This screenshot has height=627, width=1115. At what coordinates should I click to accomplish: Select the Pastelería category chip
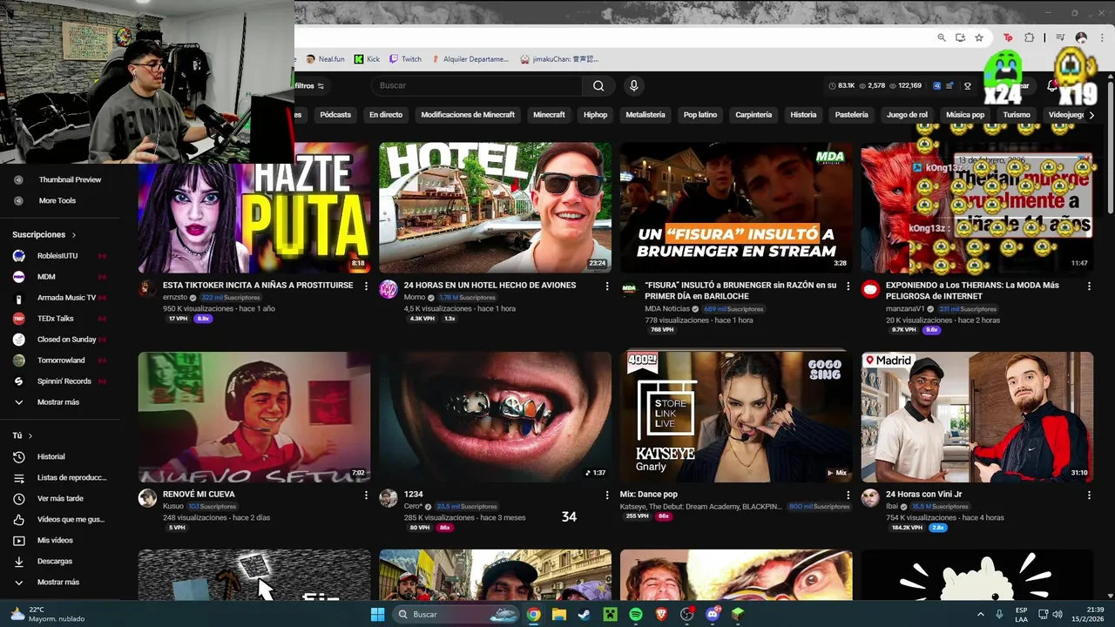tap(852, 115)
